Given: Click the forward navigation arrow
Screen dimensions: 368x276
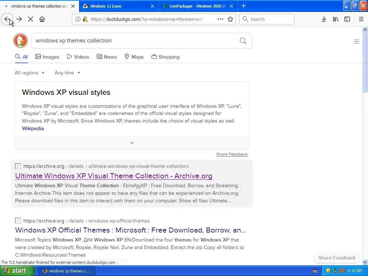Looking at the screenshot, I should 19,19.
